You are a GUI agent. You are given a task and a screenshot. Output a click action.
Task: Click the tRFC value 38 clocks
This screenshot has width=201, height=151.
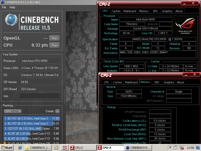(160, 139)
